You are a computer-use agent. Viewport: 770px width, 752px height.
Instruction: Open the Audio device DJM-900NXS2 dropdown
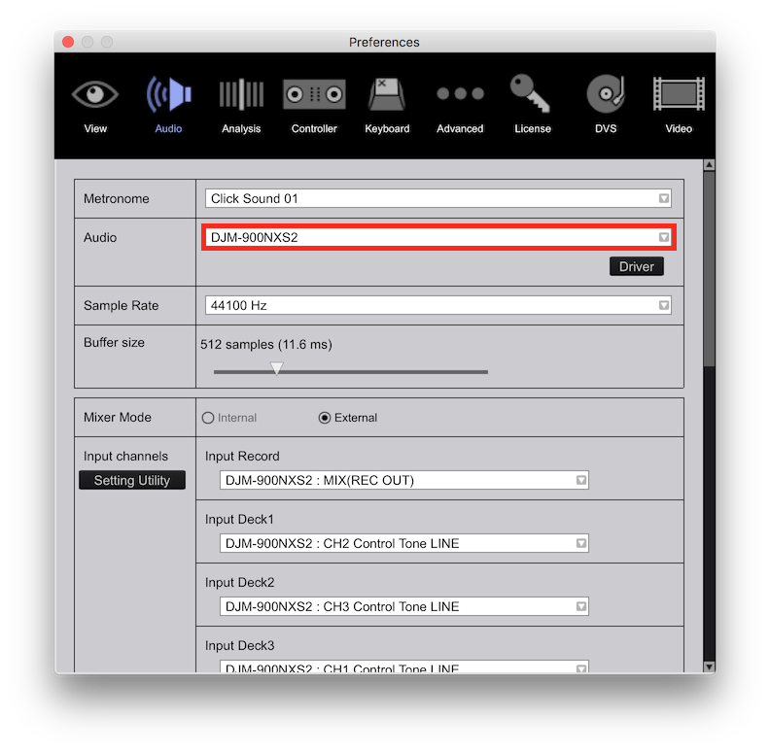[438, 237]
